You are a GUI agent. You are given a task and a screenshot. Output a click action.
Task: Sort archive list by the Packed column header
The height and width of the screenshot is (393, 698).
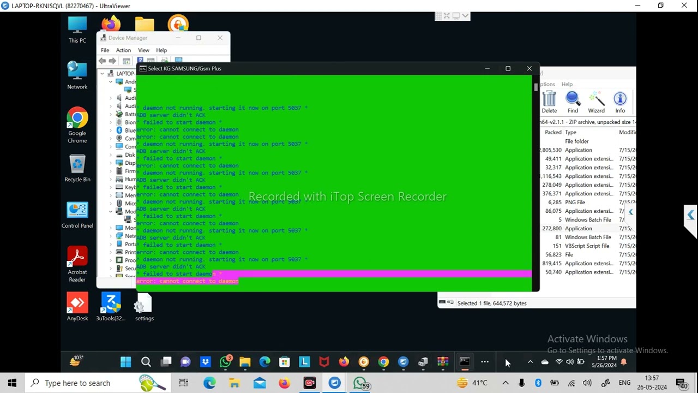click(x=553, y=132)
